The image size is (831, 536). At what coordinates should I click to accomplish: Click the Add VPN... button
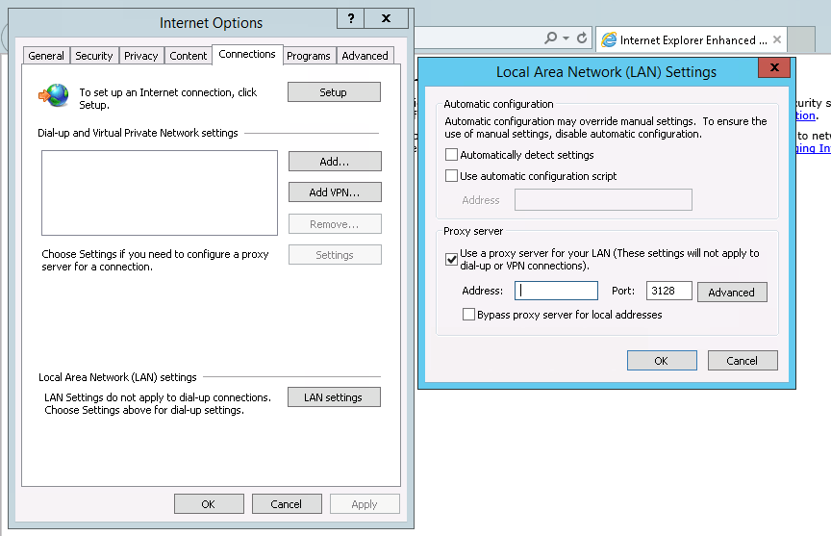pyautogui.click(x=335, y=192)
